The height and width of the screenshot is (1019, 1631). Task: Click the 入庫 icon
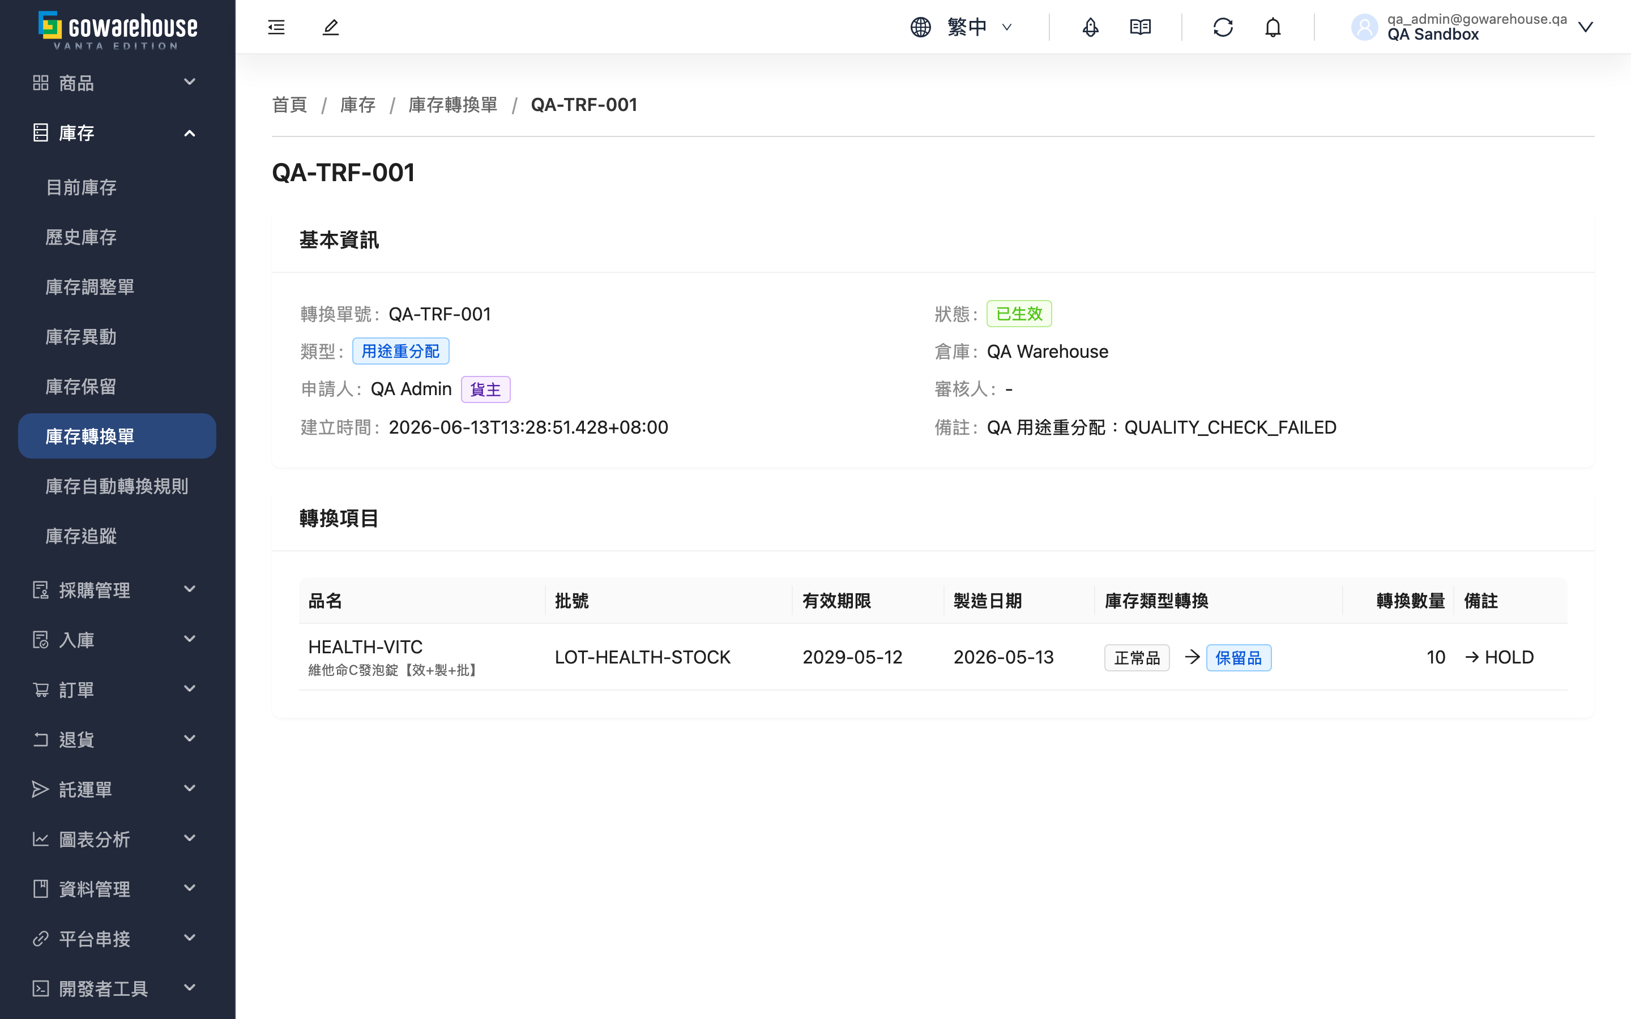(x=40, y=640)
